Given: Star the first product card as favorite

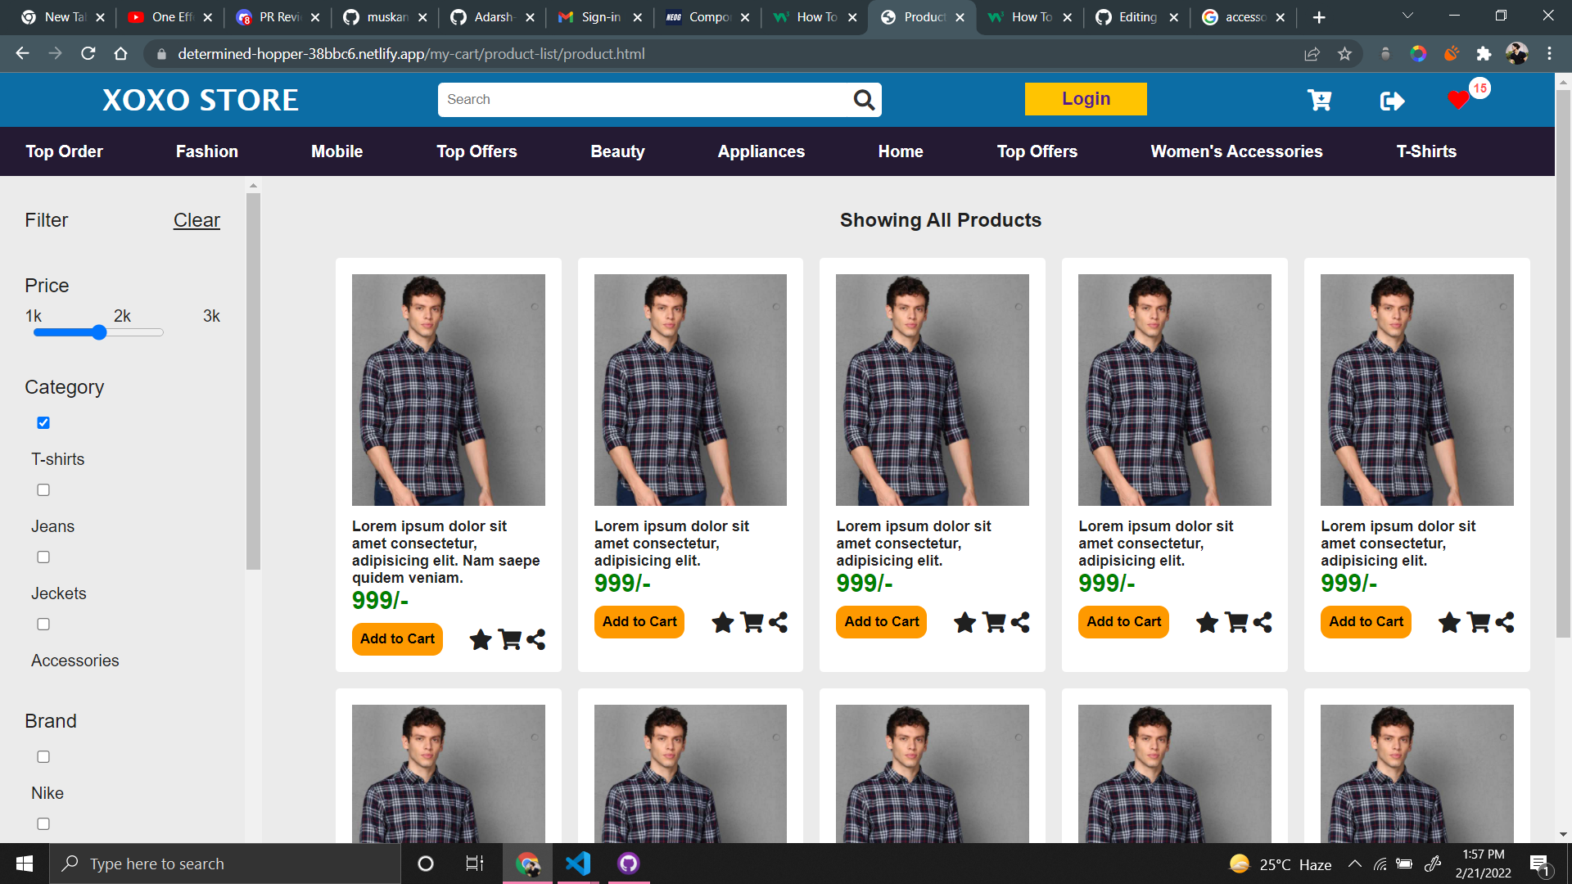Looking at the screenshot, I should pos(480,640).
